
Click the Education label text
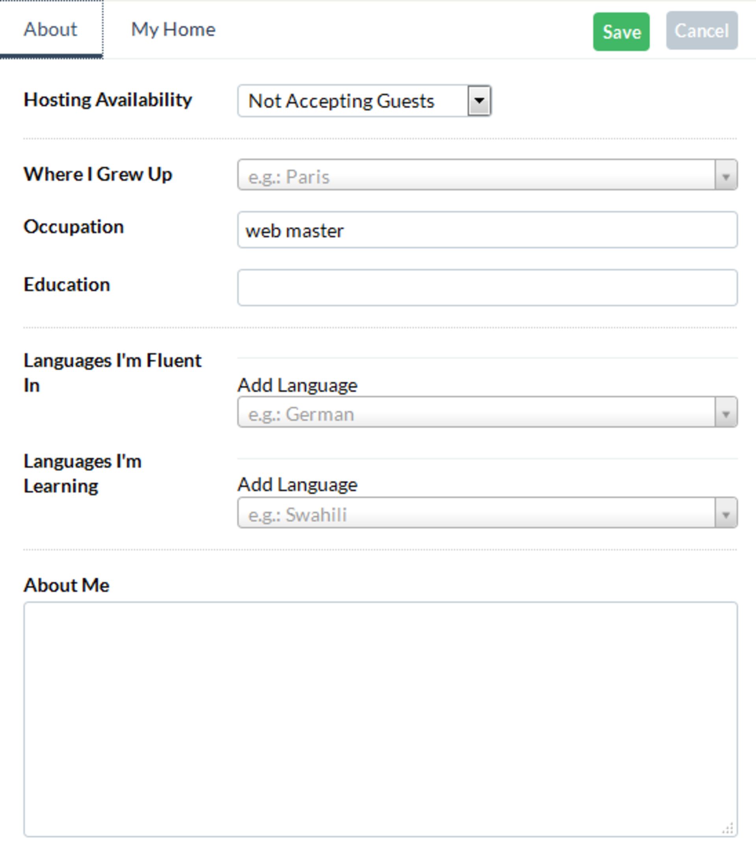[67, 285]
